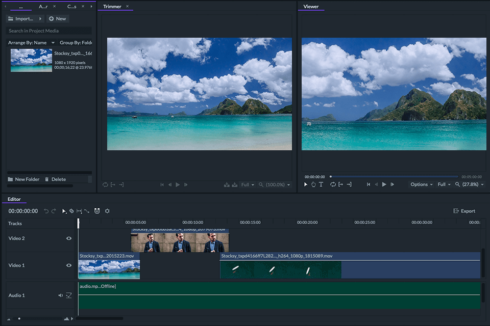Screen dimensions: 490x326
Task: Click the Insert clip icon under the Trimmer
Action: click(227, 184)
